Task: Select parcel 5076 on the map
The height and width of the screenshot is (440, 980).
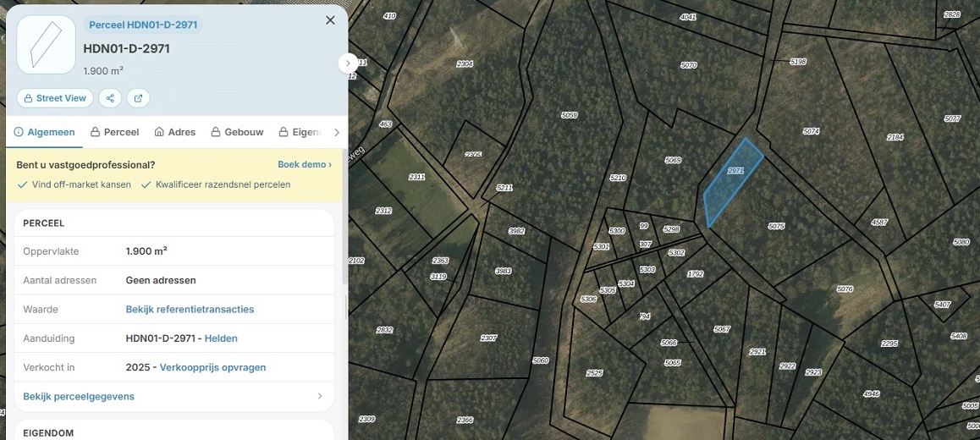Action: (845, 289)
